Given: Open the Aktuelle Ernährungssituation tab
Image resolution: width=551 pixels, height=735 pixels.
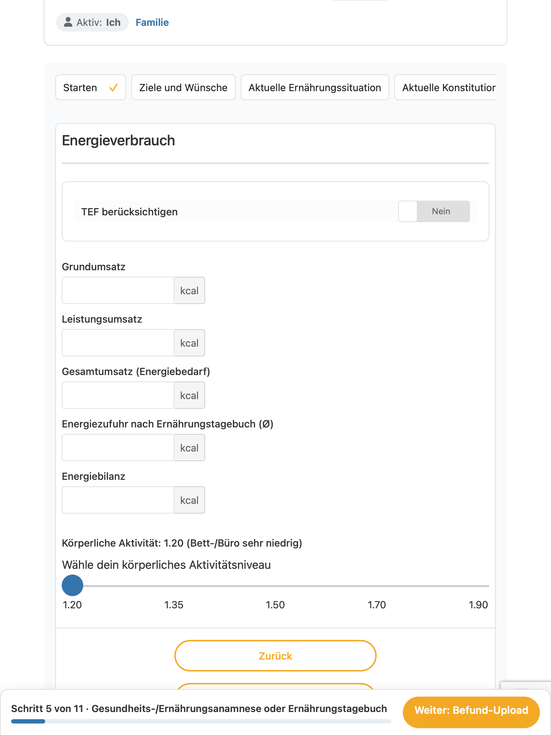Looking at the screenshot, I should tap(315, 87).
